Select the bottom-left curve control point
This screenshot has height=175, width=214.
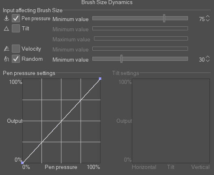coord(22,163)
